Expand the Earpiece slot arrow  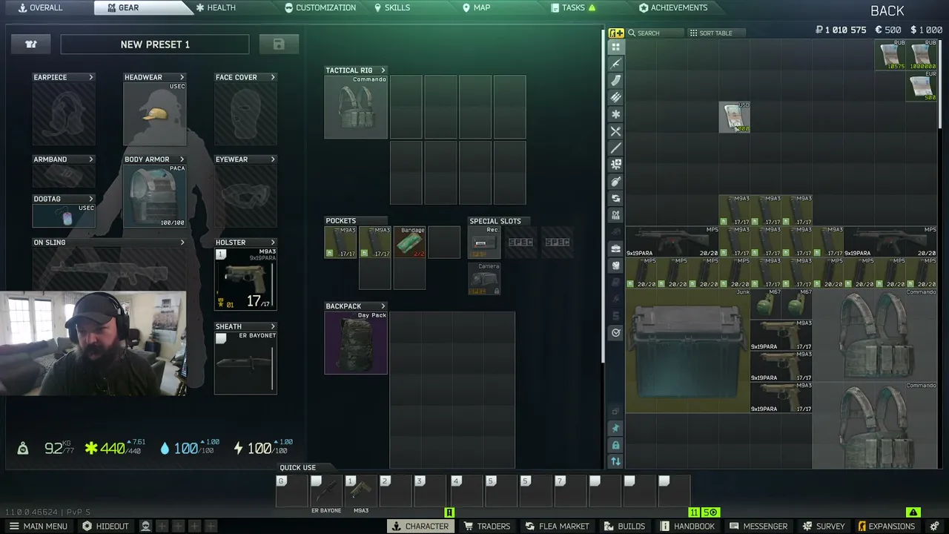click(91, 77)
